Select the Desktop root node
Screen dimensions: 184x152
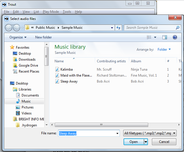[19, 83]
